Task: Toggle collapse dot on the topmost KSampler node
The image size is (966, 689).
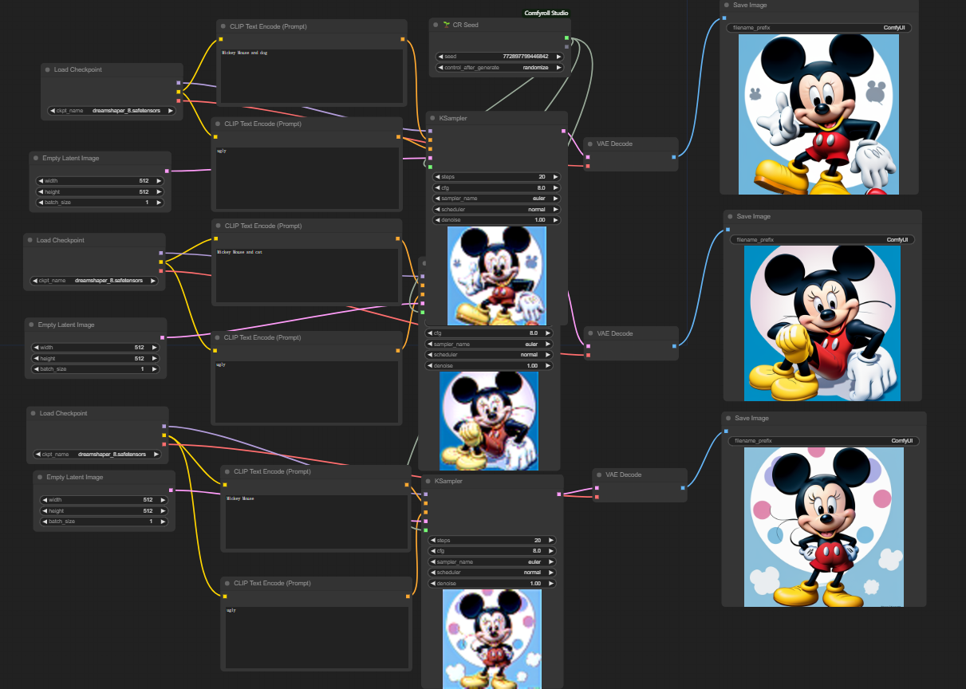Action: coord(433,118)
